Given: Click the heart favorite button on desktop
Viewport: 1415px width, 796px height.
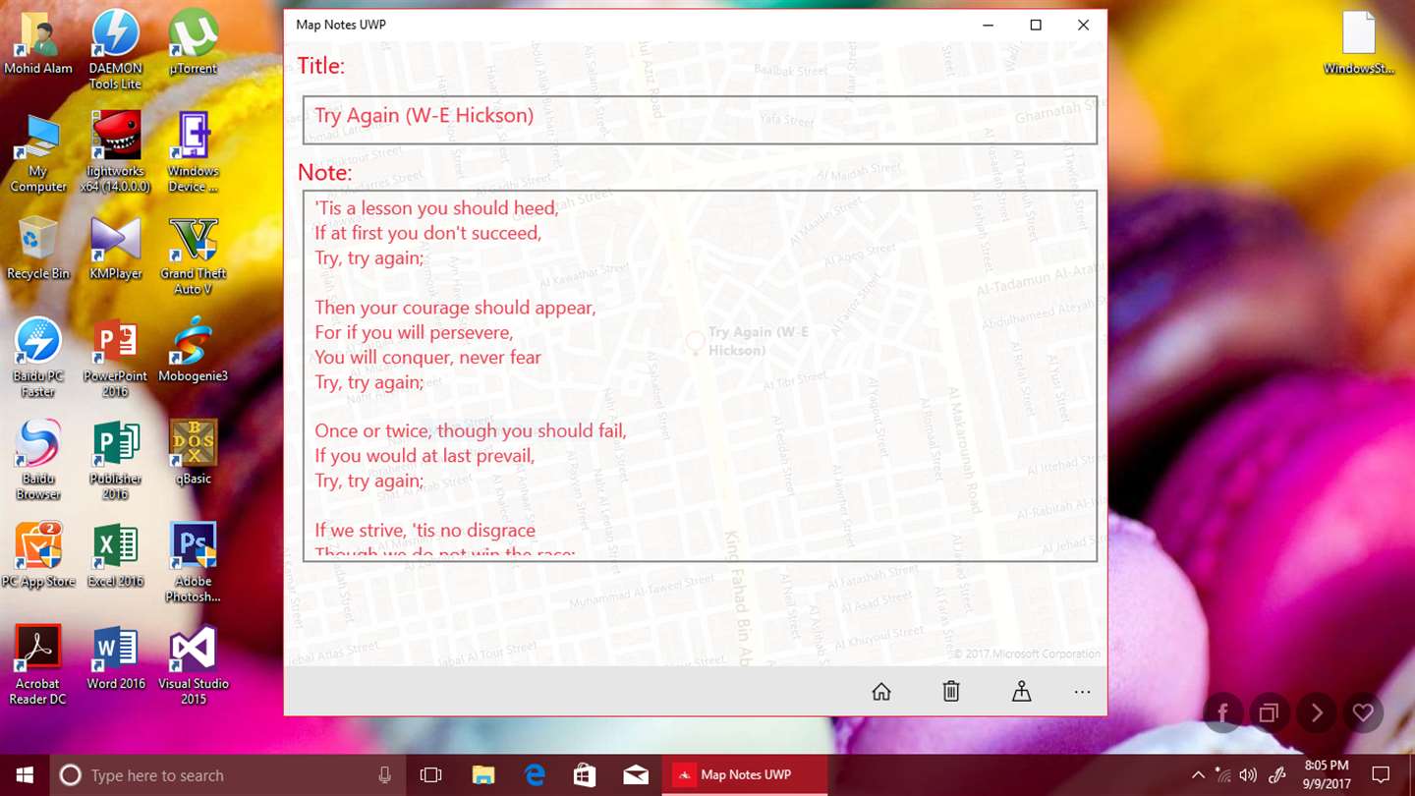Looking at the screenshot, I should click(x=1363, y=712).
